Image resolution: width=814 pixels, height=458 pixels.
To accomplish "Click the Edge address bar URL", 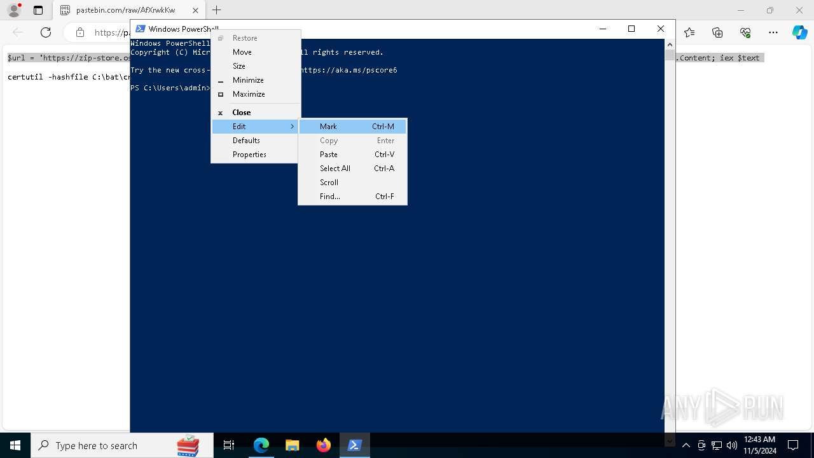I will pos(111,32).
